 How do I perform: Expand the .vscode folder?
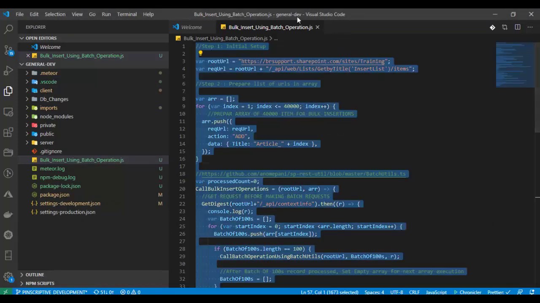tap(27, 82)
